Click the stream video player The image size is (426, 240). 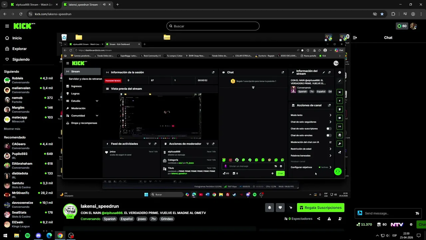pyautogui.click(x=203, y=116)
